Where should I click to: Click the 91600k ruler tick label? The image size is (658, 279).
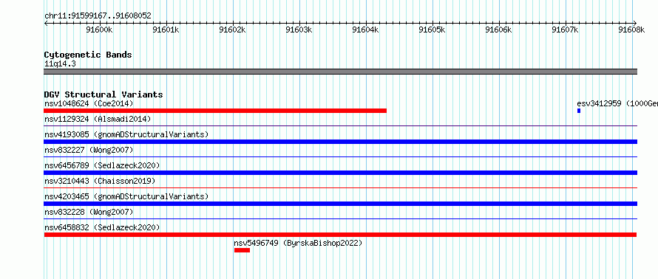[x=100, y=30]
